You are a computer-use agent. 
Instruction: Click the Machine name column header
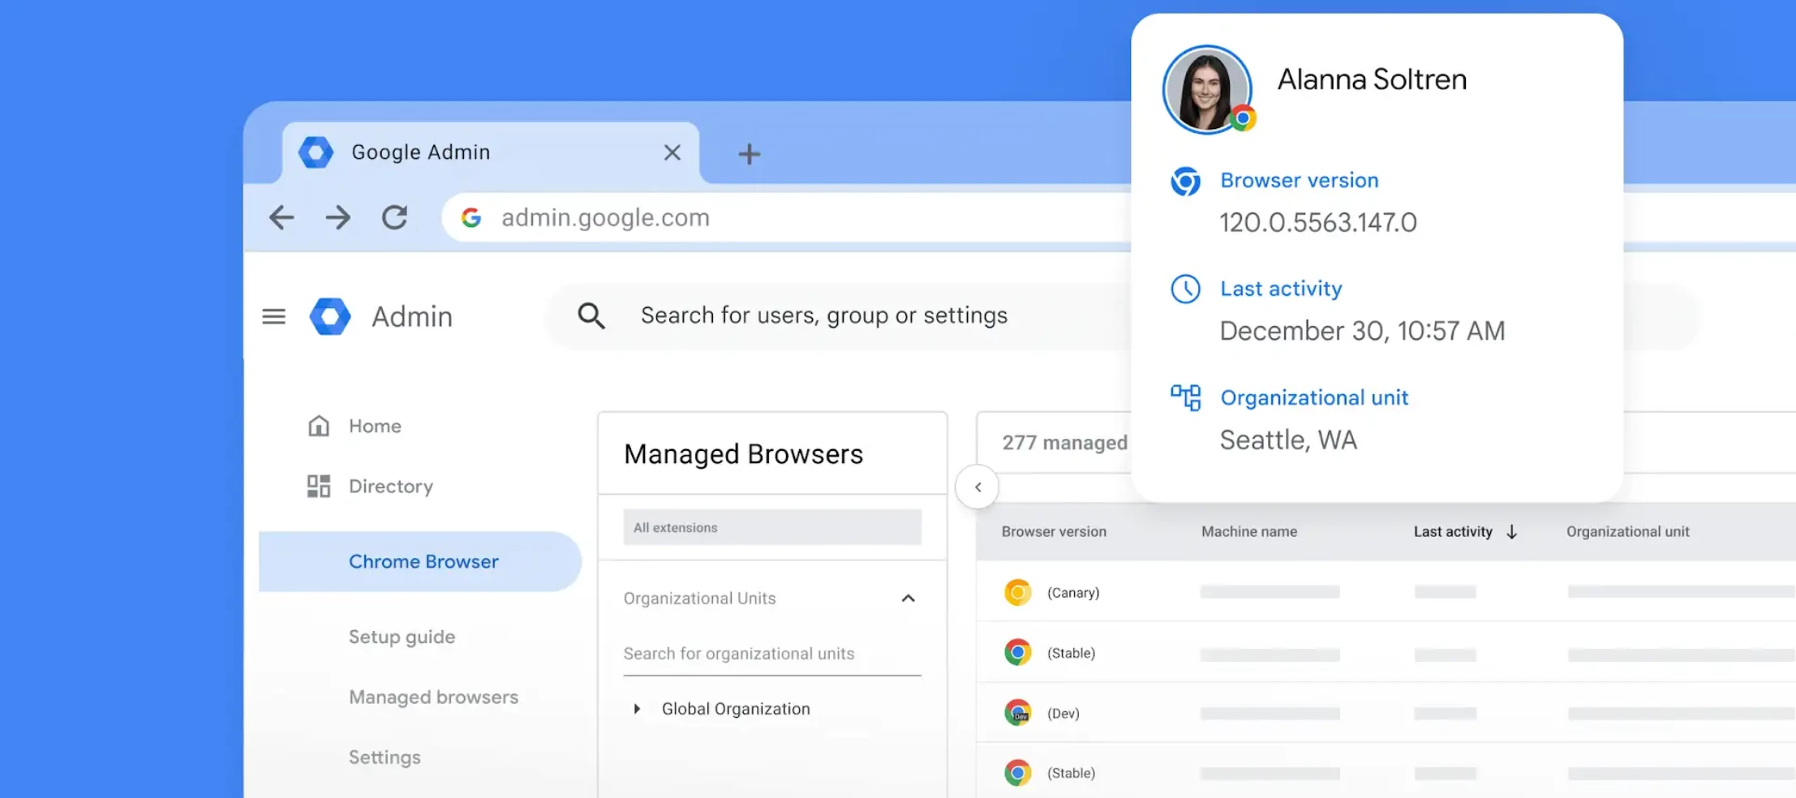pos(1249,531)
